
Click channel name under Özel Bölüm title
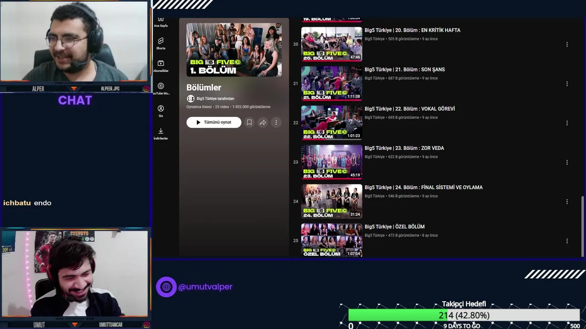pos(374,235)
